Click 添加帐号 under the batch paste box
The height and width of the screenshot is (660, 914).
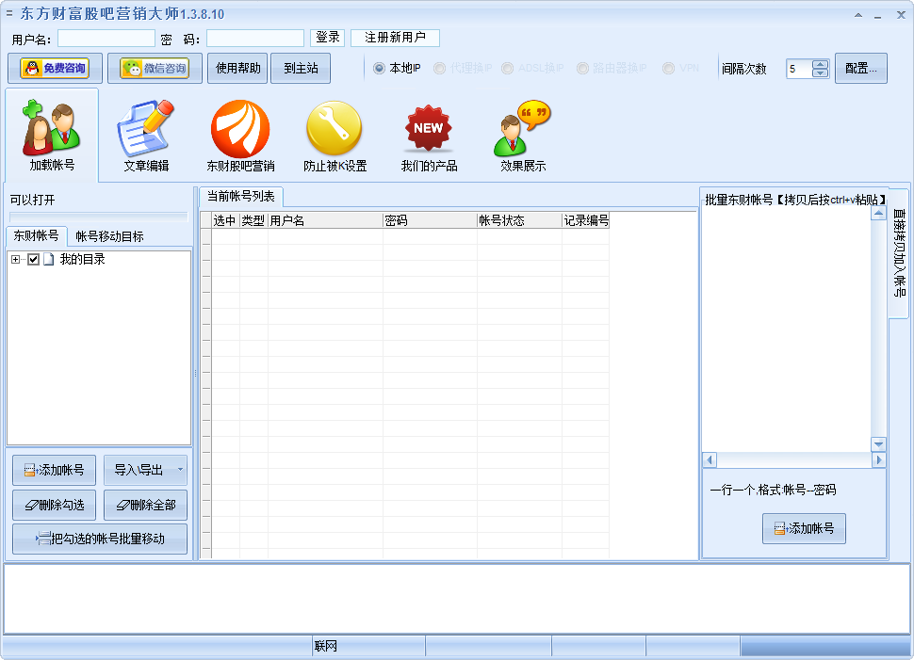click(x=804, y=528)
